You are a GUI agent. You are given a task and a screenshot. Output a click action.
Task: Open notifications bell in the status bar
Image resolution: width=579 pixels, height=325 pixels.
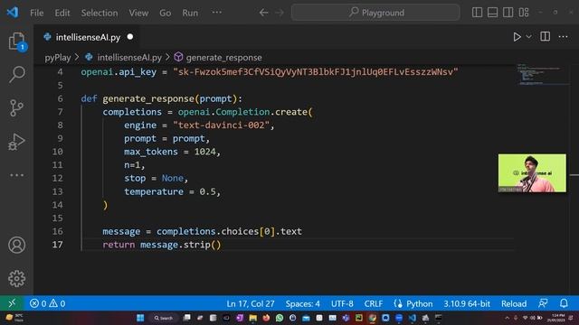(564, 303)
